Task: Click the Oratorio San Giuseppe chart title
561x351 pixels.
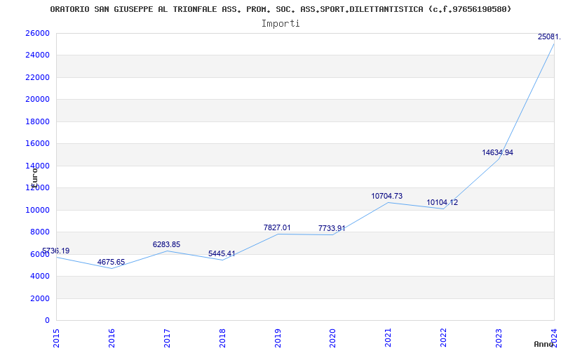Action: 280,9
